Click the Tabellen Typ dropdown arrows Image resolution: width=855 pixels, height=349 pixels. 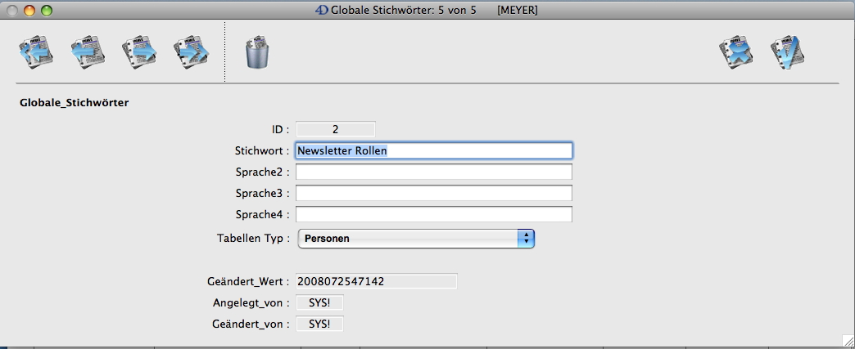pyautogui.click(x=526, y=238)
